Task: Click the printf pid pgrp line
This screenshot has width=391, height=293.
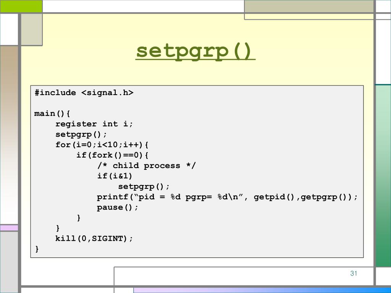Action: coord(227,197)
